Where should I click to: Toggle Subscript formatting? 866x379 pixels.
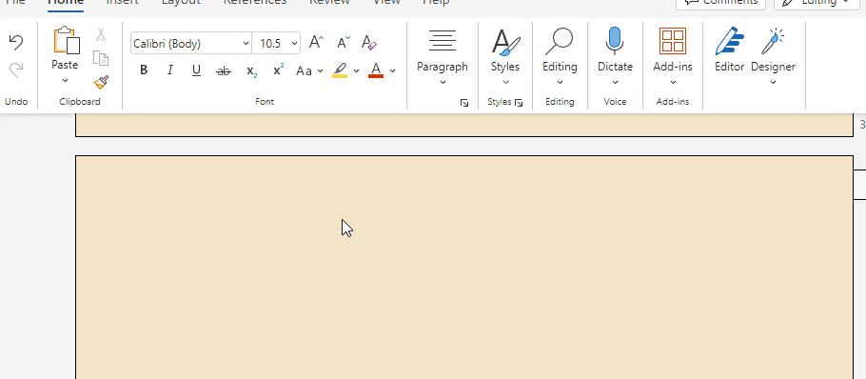click(x=251, y=70)
